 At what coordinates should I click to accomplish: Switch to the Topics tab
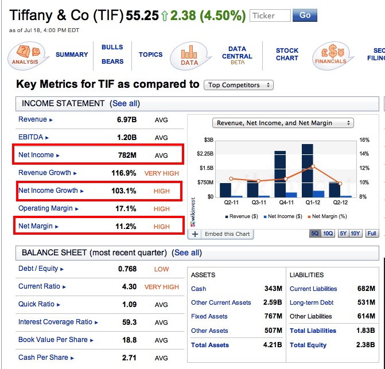(150, 55)
